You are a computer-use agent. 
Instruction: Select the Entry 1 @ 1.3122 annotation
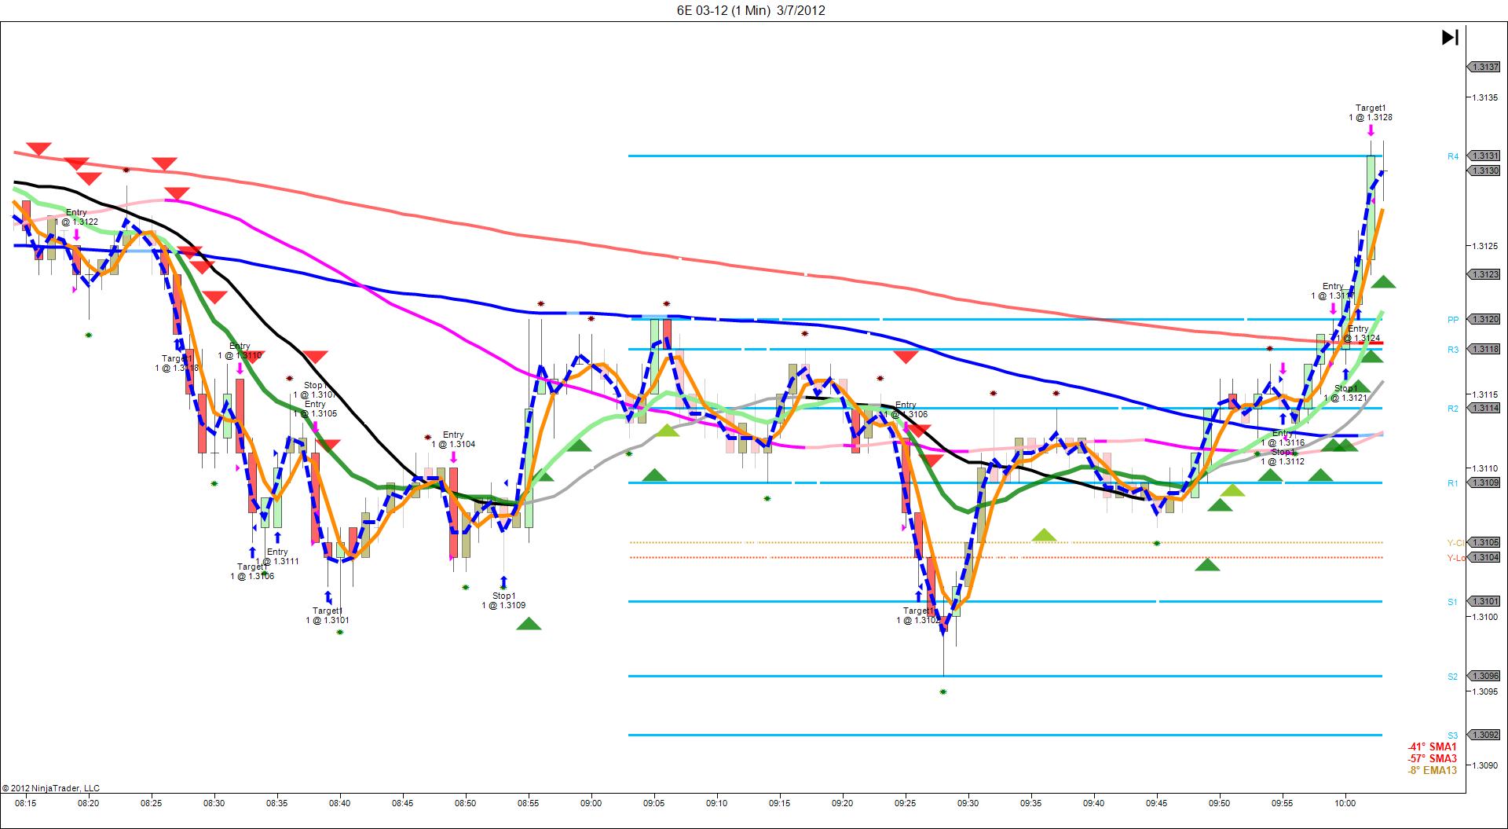(x=76, y=217)
